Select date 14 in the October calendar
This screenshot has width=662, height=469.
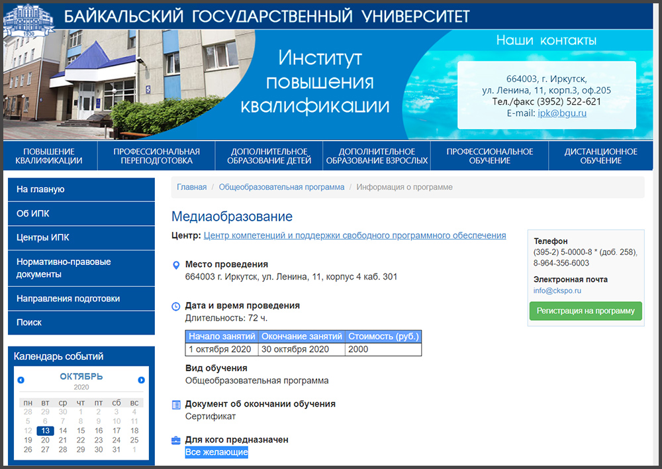[x=63, y=431]
